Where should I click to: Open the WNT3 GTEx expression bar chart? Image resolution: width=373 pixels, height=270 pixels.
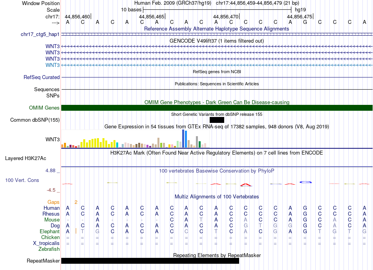pyautogui.click(x=135, y=139)
